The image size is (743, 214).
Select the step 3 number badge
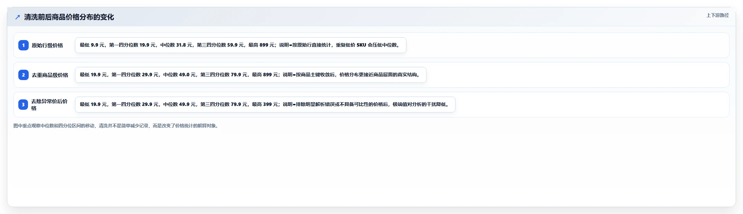click(x=23, y=105)
